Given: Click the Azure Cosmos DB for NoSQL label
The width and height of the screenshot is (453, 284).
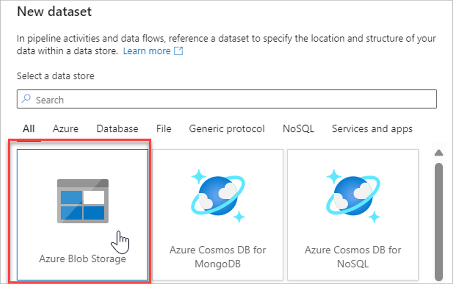Looking at the screenshot, I should point(353,256).
